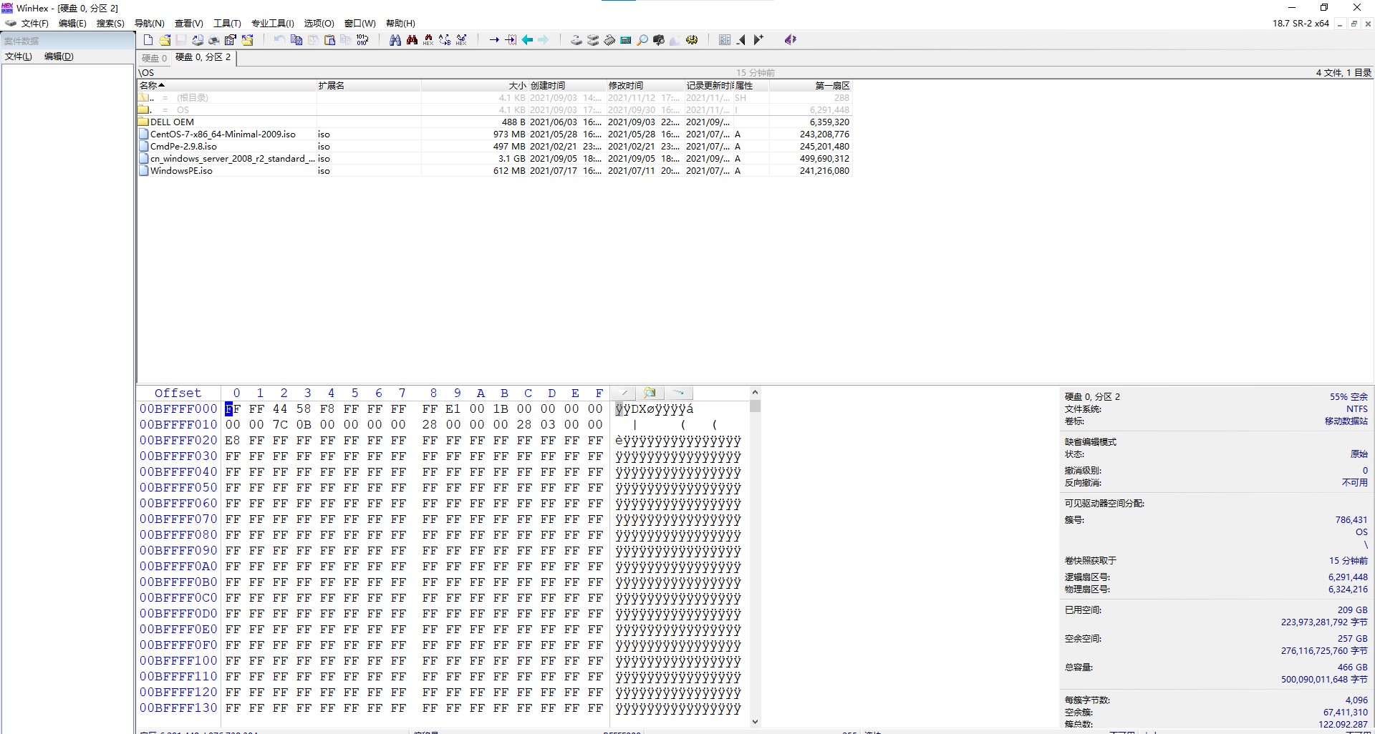The image size is (1375, 734).
Task: Sort by 扩展名 column header
Action: click(x=368, y=85)
